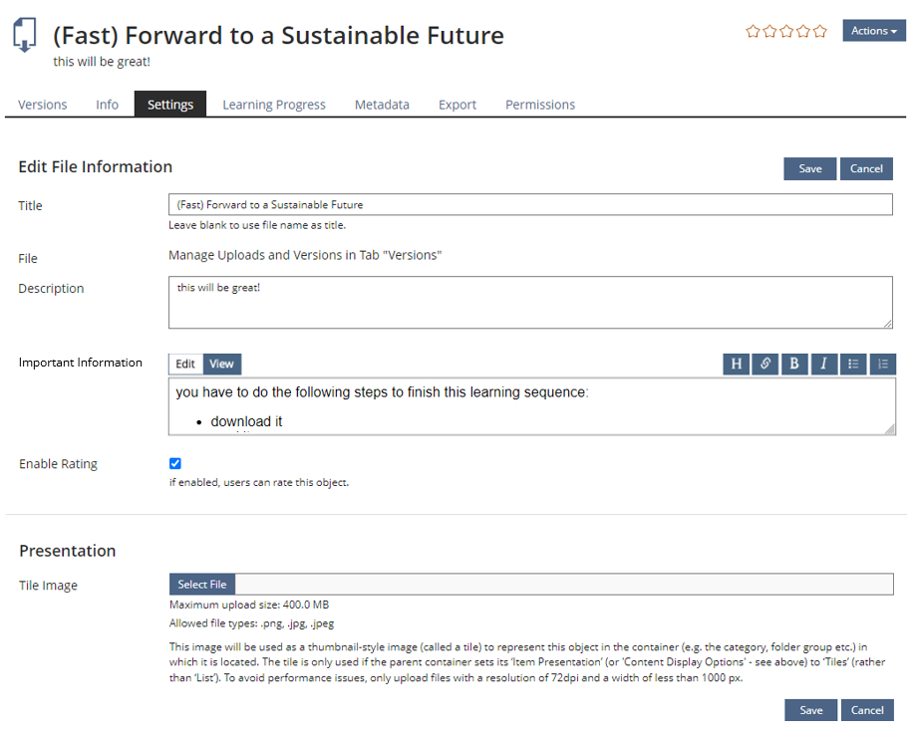Select View mode for Important Information
The width and height of the screenshot is (915, 737).
point(221,364)
